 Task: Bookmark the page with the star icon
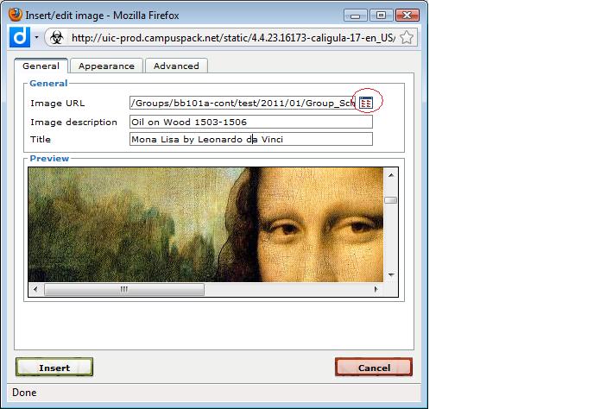(407, 37)
